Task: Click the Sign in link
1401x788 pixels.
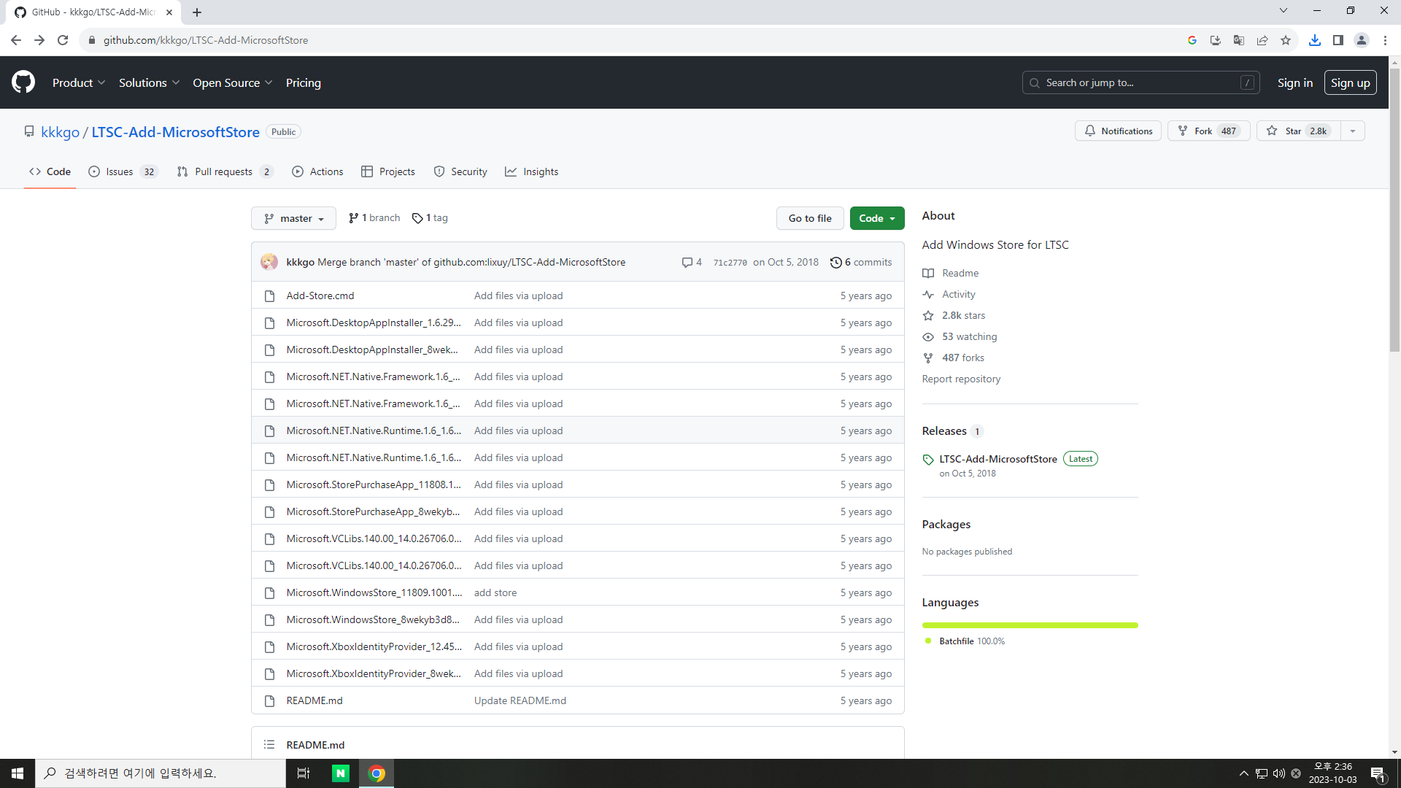Action: tap(1294, 82)
